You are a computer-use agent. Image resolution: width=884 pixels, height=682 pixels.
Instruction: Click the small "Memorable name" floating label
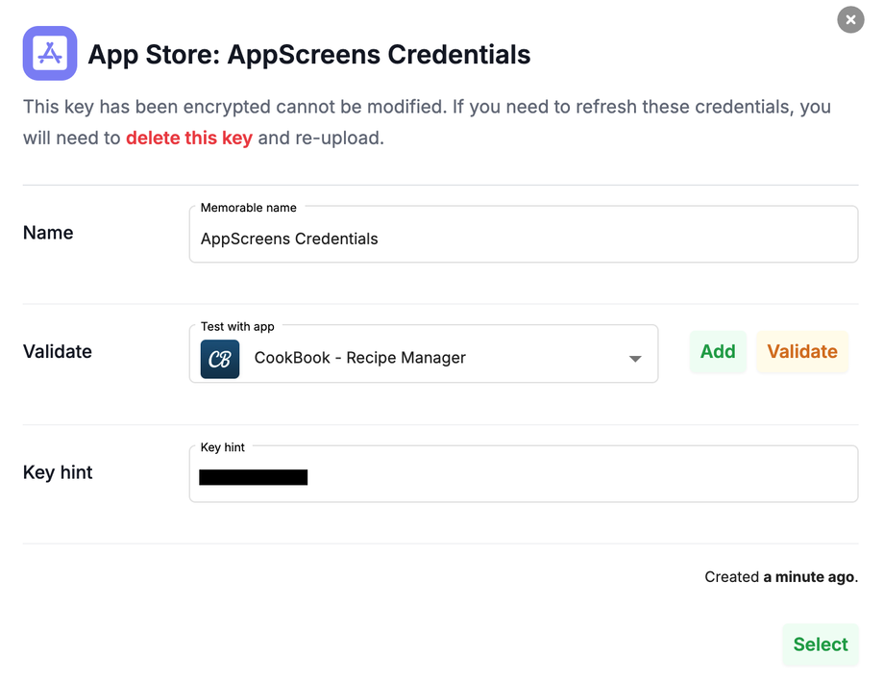click(x=248, y=208)
